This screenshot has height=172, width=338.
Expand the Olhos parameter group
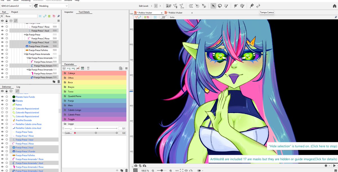(x=94, y=78)
